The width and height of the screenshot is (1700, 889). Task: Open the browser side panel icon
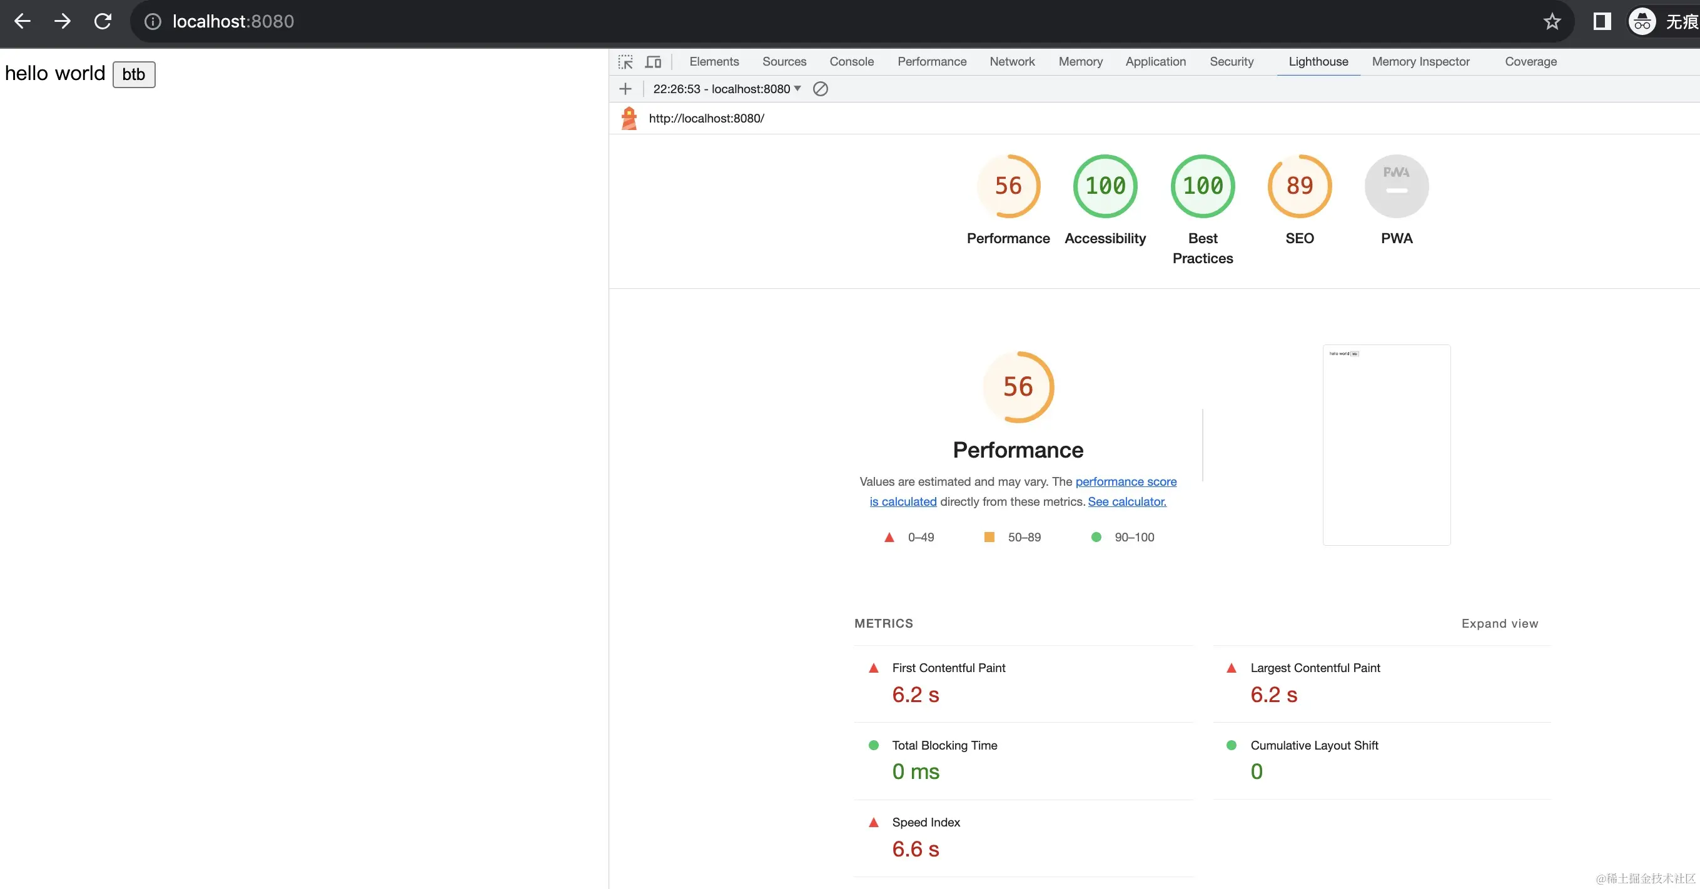[x=1602, y=21]
